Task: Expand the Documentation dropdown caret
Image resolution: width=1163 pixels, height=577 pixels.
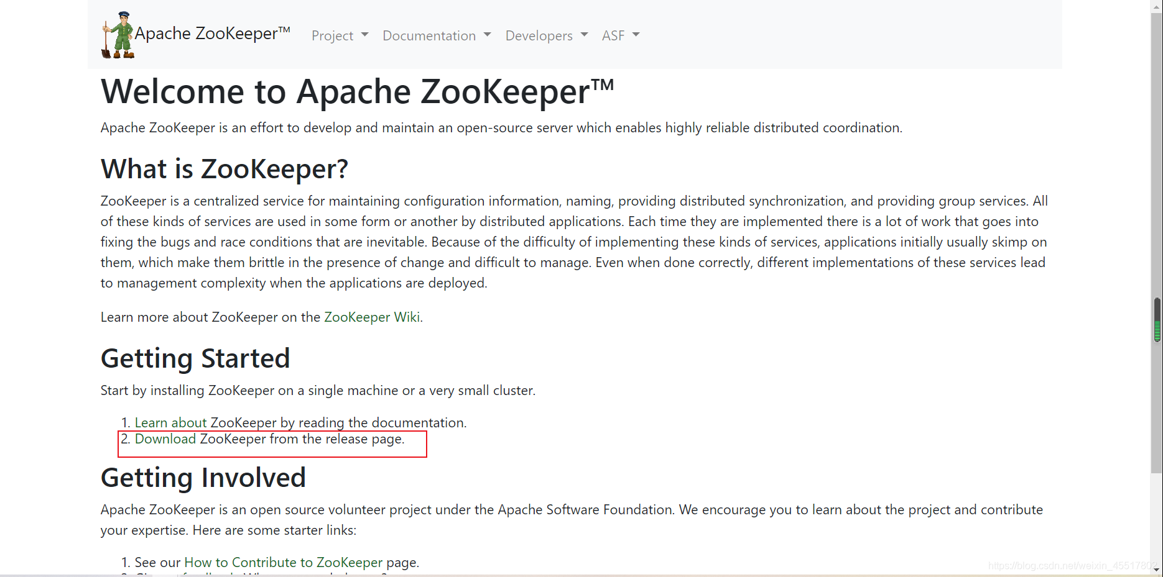Action: (x=487, y=35)
